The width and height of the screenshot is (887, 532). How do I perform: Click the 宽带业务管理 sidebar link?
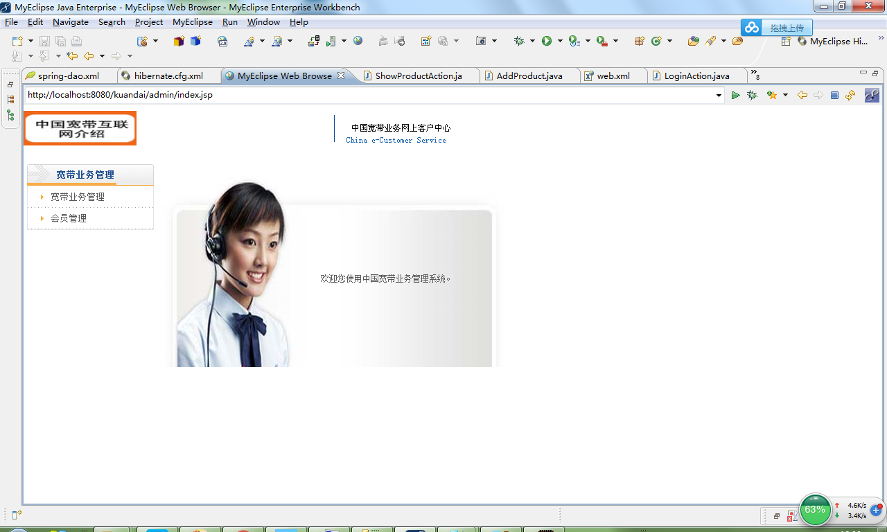pyautogui.click(x=78, y=196)
